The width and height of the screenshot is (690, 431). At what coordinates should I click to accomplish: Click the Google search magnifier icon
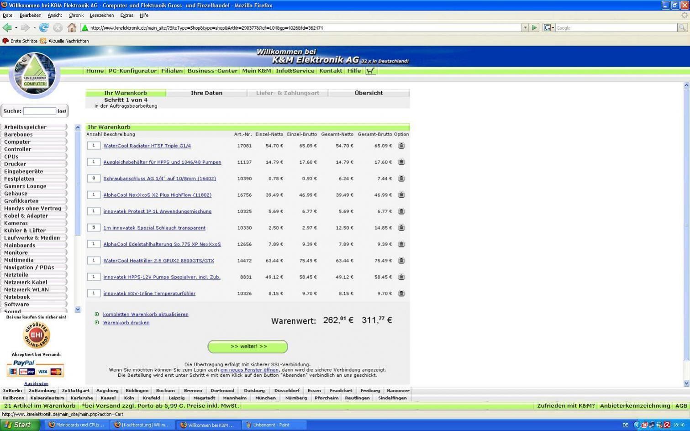click(682, 28)
